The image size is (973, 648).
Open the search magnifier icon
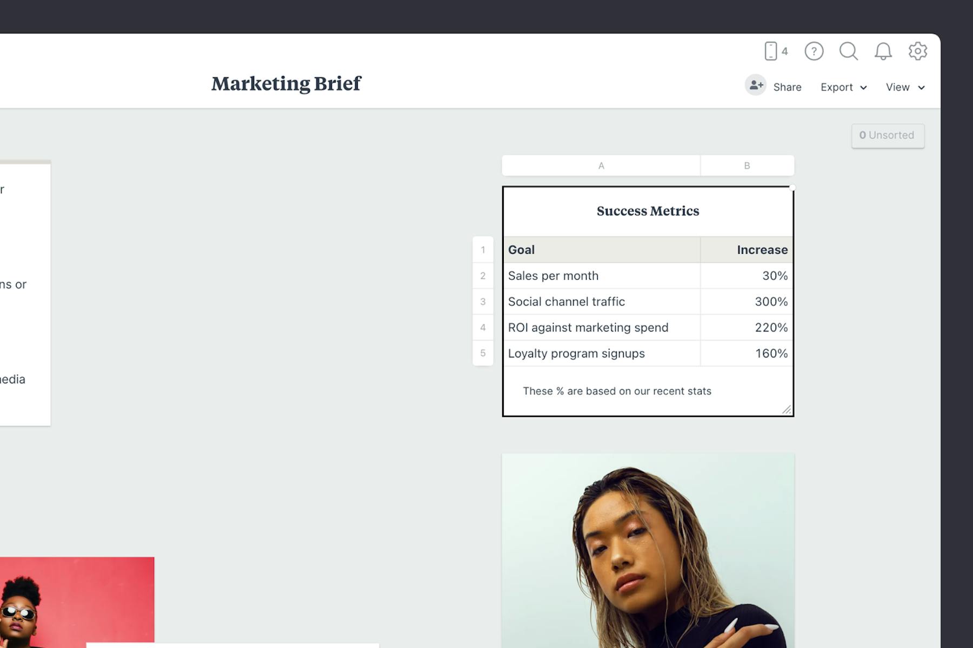click(x=849, y=51)
